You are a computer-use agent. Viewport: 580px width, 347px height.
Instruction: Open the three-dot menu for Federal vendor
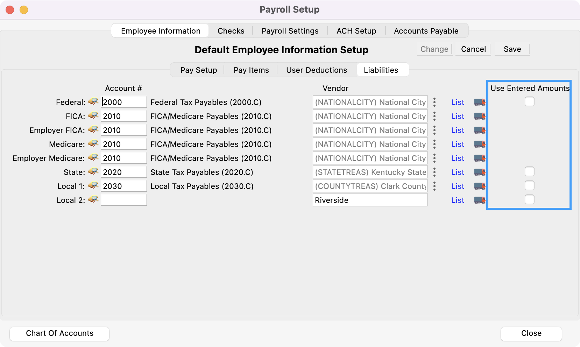[x=434, y=102]
